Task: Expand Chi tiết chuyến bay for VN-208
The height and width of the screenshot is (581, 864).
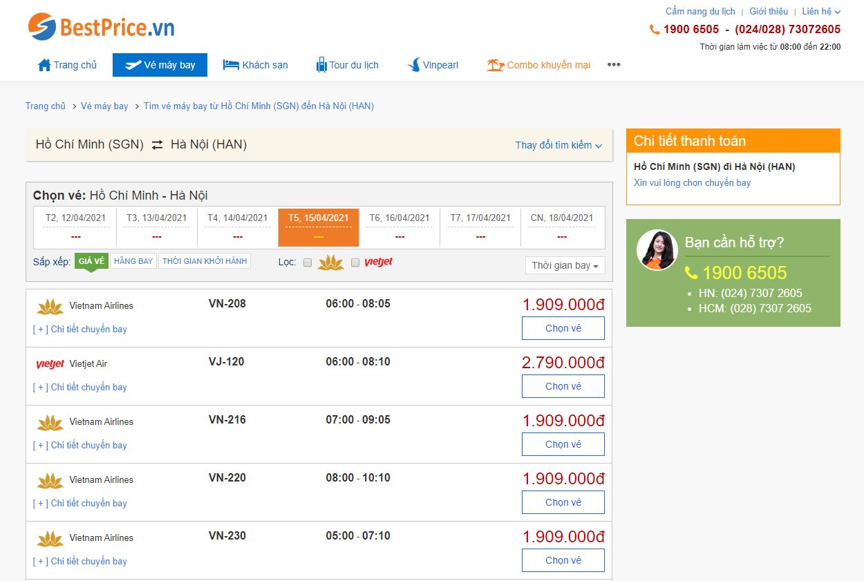Action: (x=80, y=330)
